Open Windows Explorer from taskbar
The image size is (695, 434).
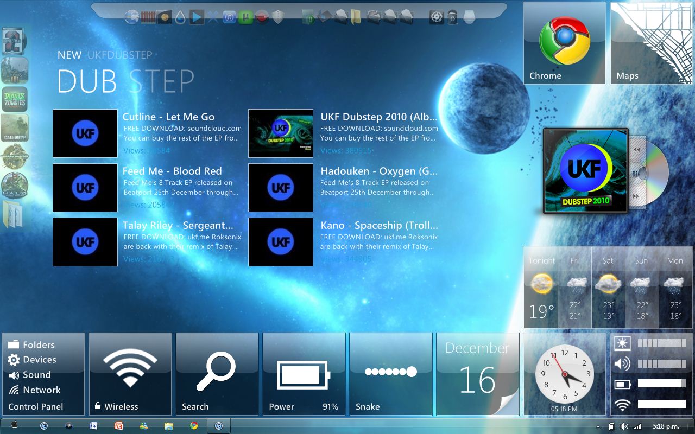tap(169, 426)
